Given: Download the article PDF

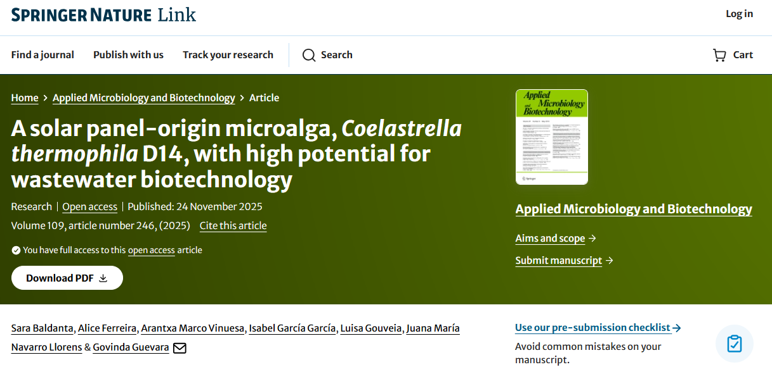Looking at the screenshot, I should [67, 278].
